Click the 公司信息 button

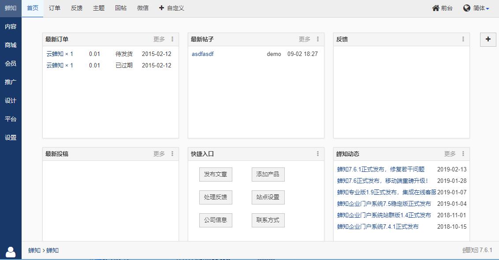pyautogui.click(x=216, y=220)
